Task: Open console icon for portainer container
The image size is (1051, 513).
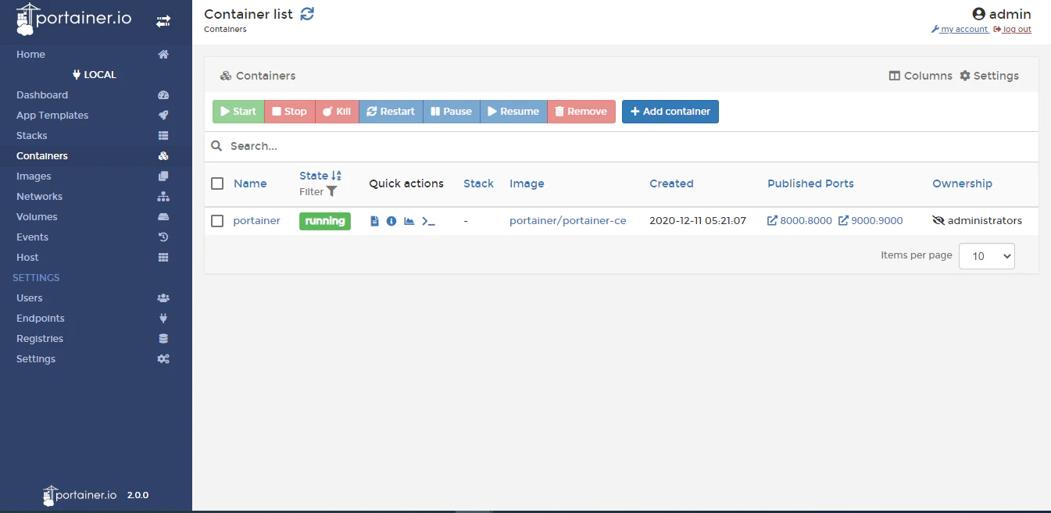Action: pyautogui.click(x=428, y=221)
